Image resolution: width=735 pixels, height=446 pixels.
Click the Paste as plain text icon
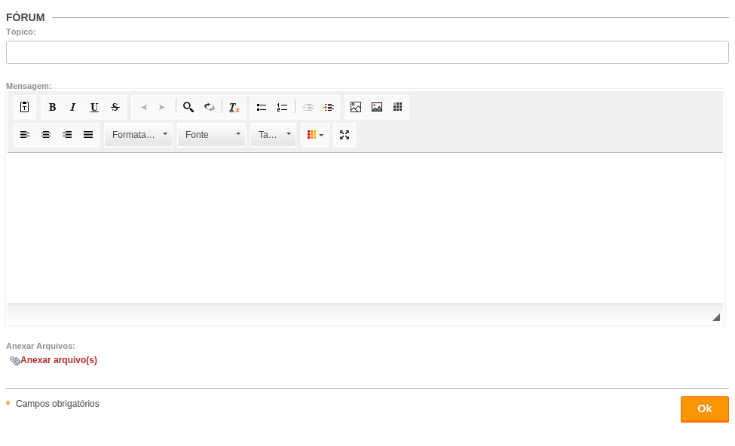(x=25, y=107)
